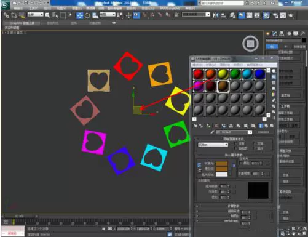Collapse the Shader Basic Parameters rollout
This screenshot has height=237, width=308.
tap(234, 139)
